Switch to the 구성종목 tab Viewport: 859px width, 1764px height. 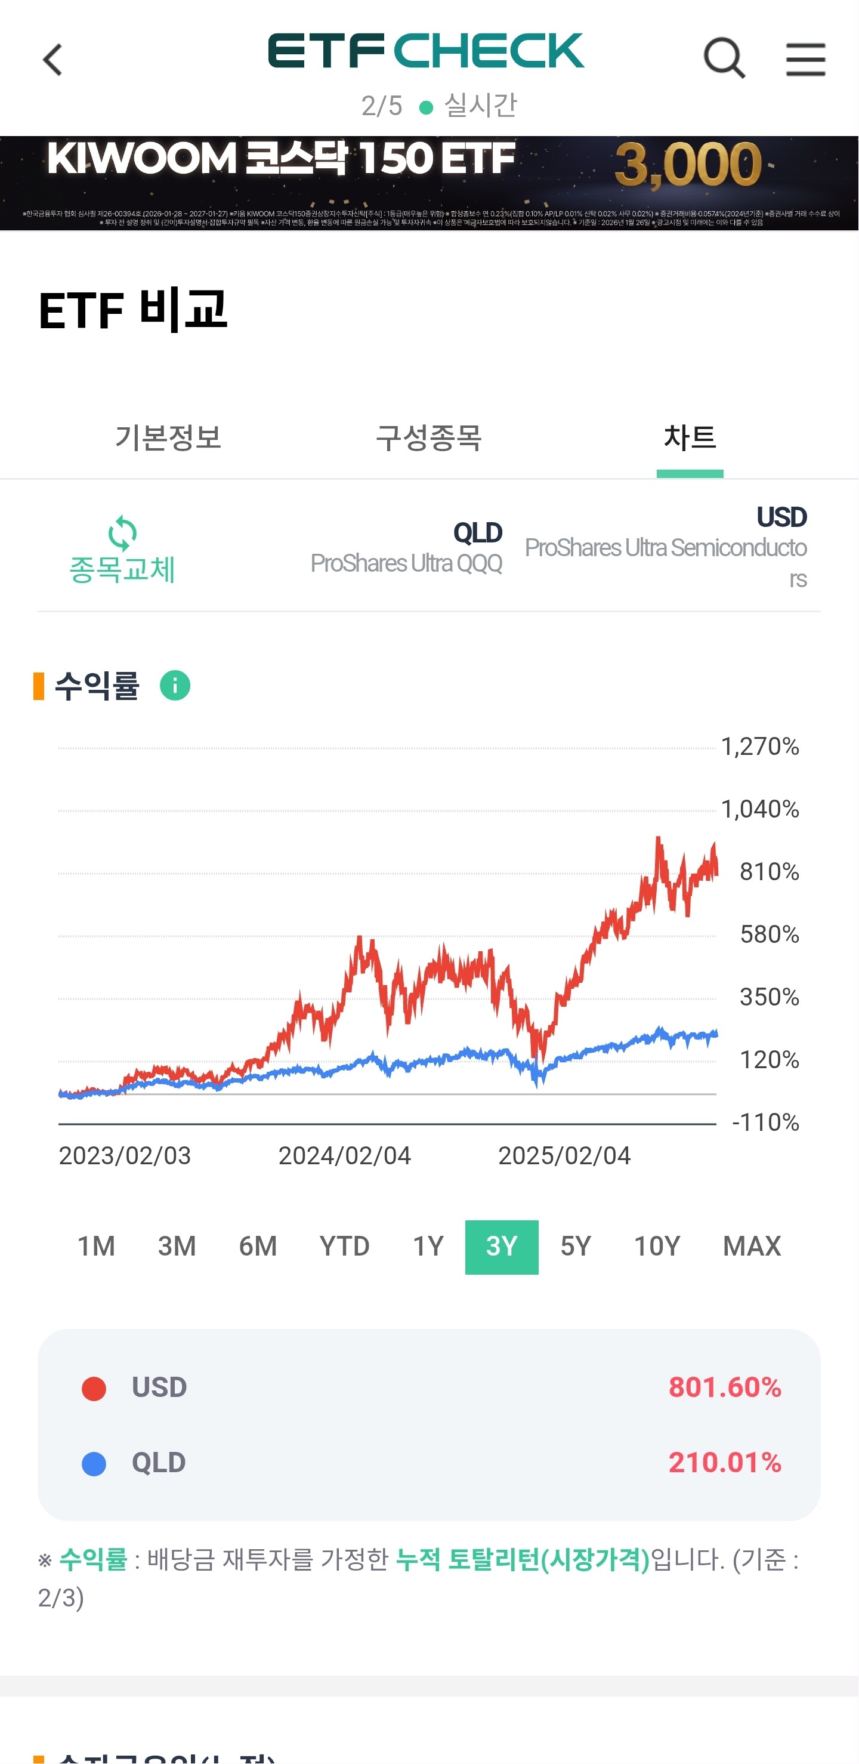tap(429, 437)
